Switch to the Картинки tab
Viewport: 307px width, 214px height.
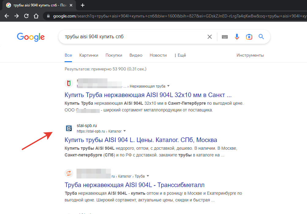tap(89, 55)
